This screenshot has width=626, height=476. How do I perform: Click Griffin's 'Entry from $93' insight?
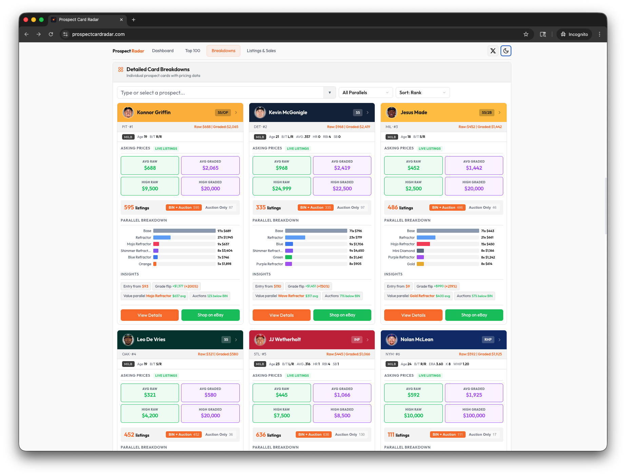click(136, 286)
